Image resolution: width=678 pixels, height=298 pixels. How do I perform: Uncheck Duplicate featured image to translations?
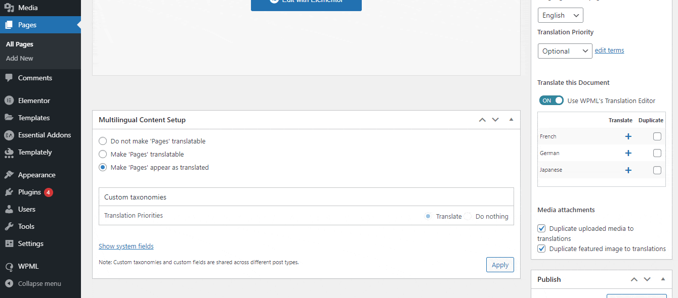click(x=541, y=249)
